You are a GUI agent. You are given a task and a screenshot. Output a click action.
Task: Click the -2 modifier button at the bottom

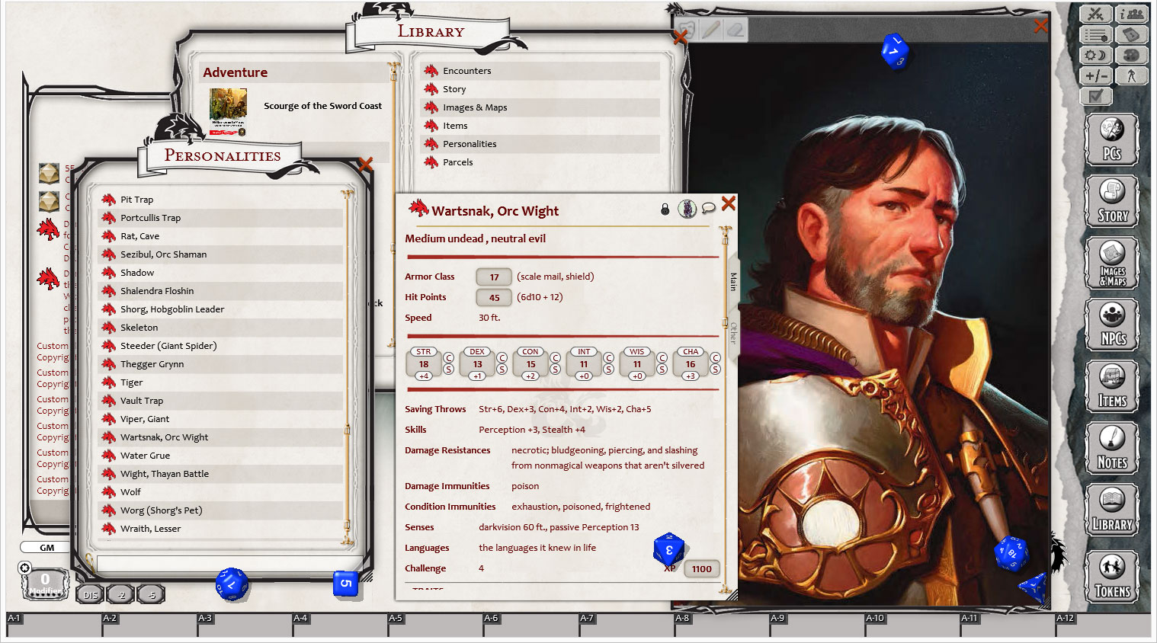tap(120, 594)
